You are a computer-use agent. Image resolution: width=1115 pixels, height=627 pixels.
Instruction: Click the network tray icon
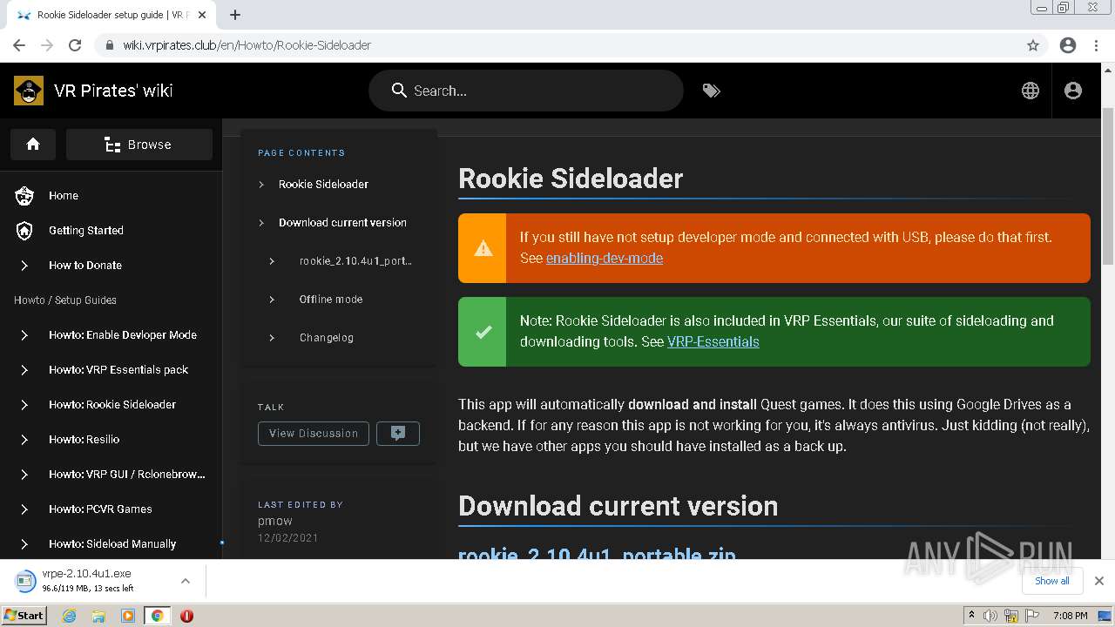[x=1012, y=616]
